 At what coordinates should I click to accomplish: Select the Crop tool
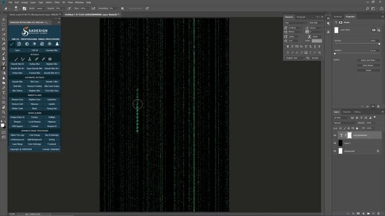click(4, 39)
